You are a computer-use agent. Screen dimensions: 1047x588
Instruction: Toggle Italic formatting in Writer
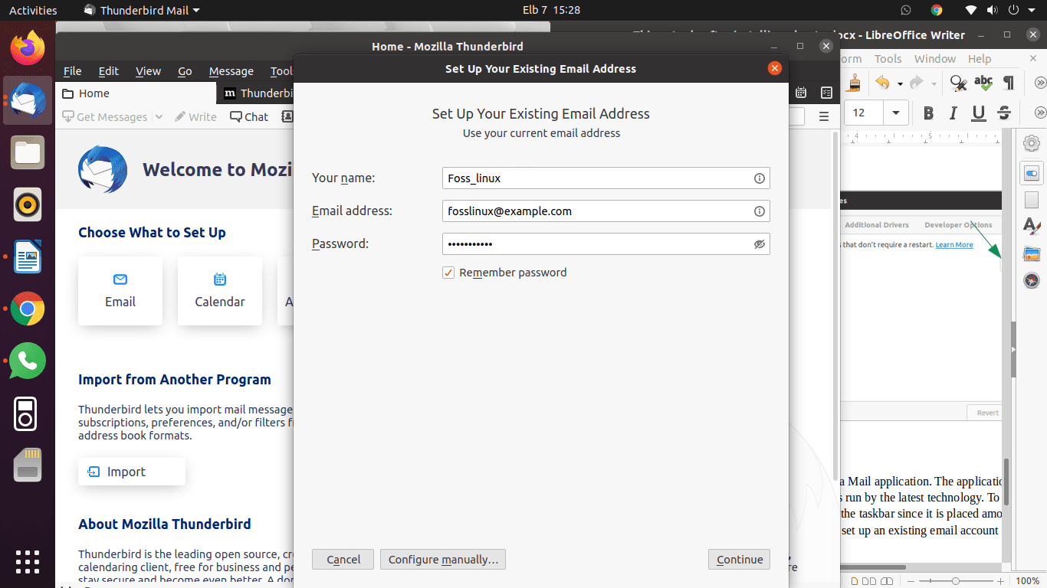pos(953,113)
